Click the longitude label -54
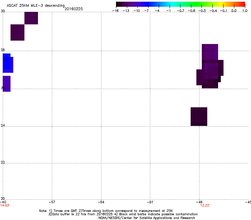Viewport: 251px width, 220px height. pos(101,202)
